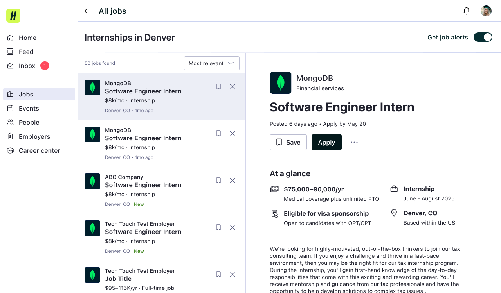Click 'Open to candidates with OPT/CPT' text
This screenshot has height=293, width=501.
328,223
